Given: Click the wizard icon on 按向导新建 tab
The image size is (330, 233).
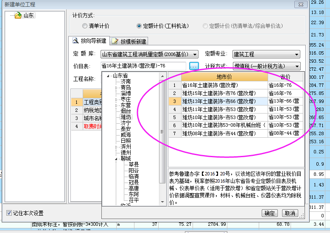Looking at the screenshot, I should click(x=76, y=40).
